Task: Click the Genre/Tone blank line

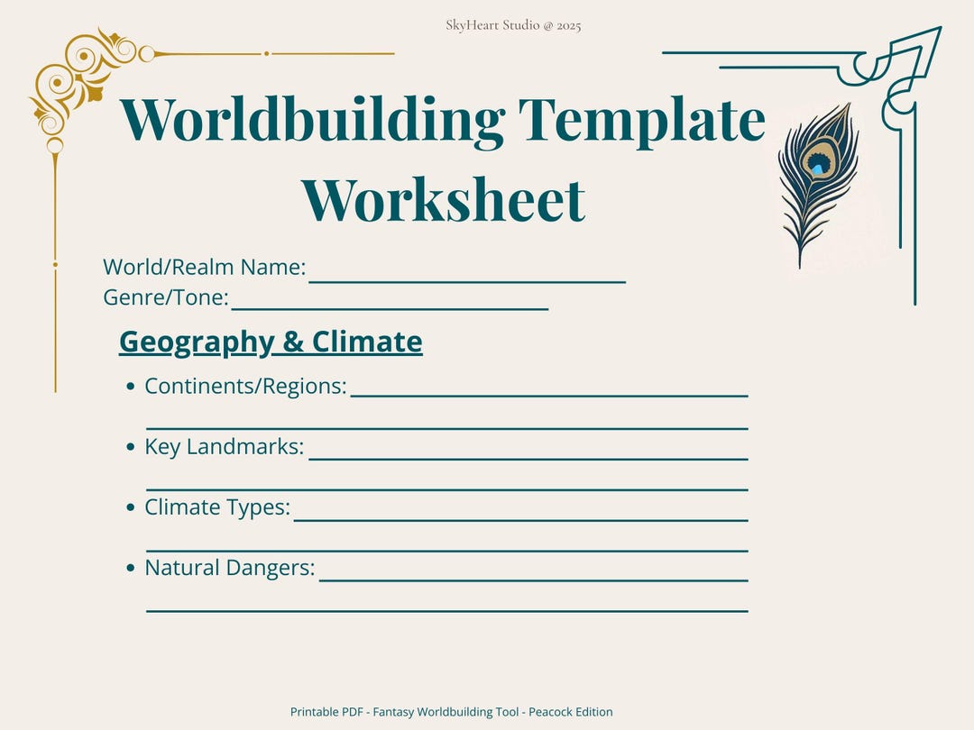Action: click(390, 308)
